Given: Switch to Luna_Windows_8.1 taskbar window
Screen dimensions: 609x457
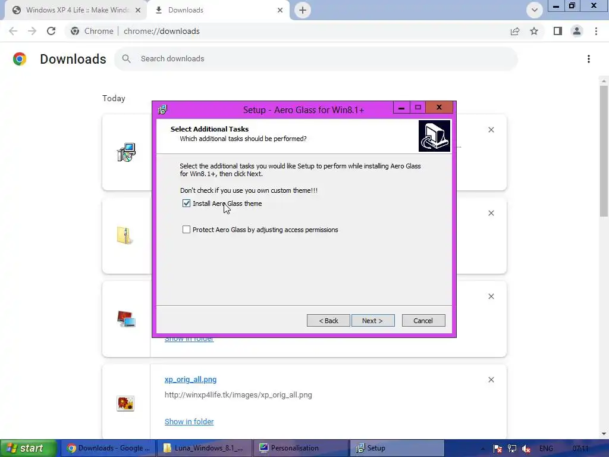Looking at the screenshot, I should pos(205,448).
